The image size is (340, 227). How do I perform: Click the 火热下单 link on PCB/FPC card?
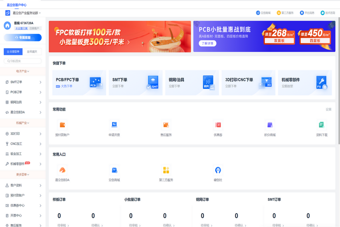point(66,86)
